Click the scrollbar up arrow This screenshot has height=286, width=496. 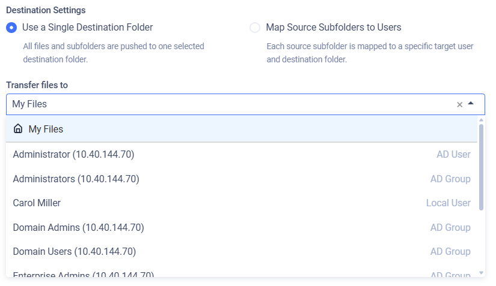(x=481, y=120)
